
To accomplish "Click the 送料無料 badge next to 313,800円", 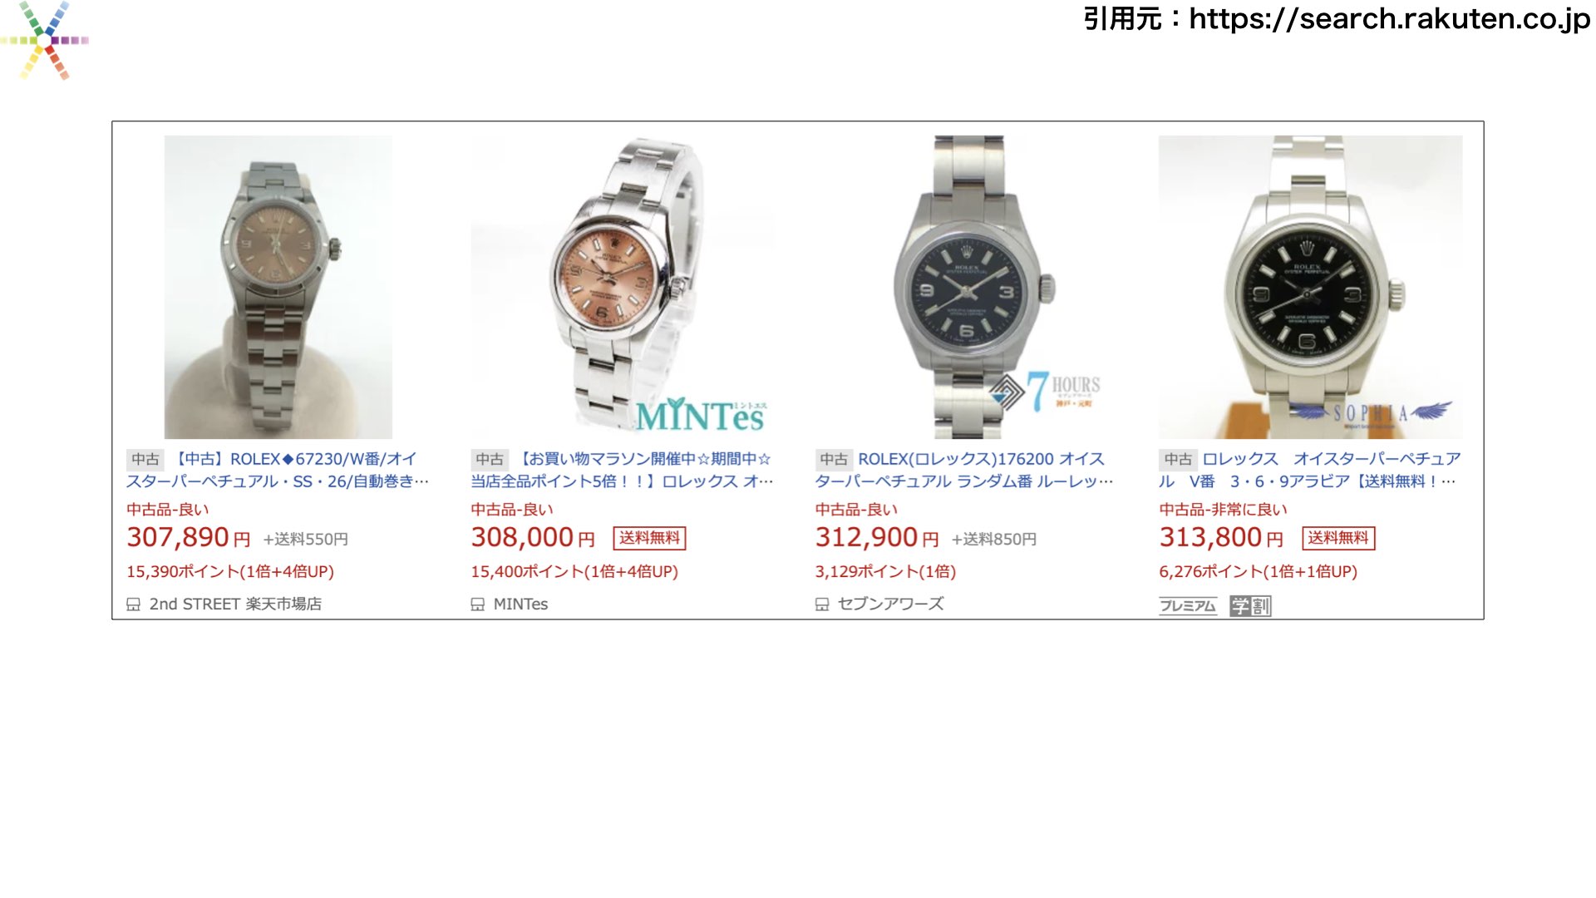I will coord(1338,538).
